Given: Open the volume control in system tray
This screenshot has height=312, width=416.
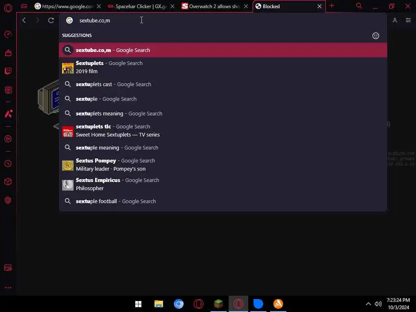Looking at the screenshot, I should click(x=378, y=304).
